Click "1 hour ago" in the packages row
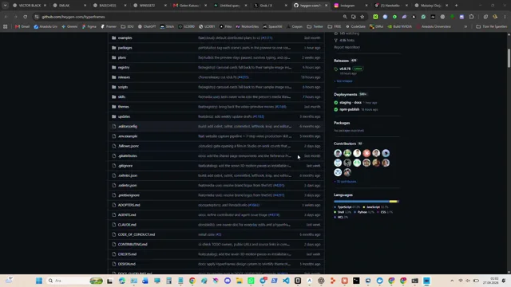Screen dimensions: 511x287 312,48
